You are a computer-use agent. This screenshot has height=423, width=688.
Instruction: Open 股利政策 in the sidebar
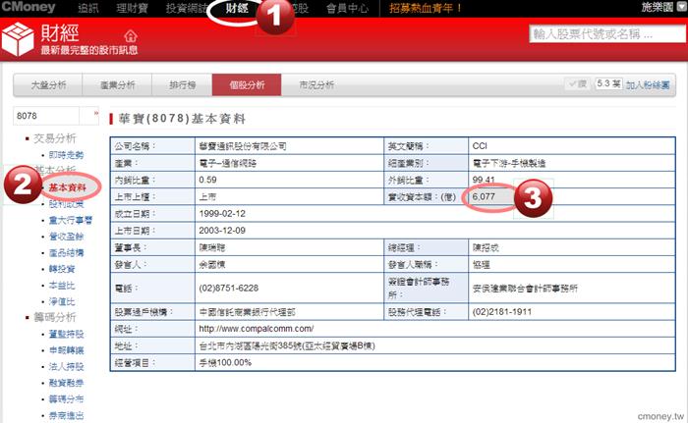66,204
